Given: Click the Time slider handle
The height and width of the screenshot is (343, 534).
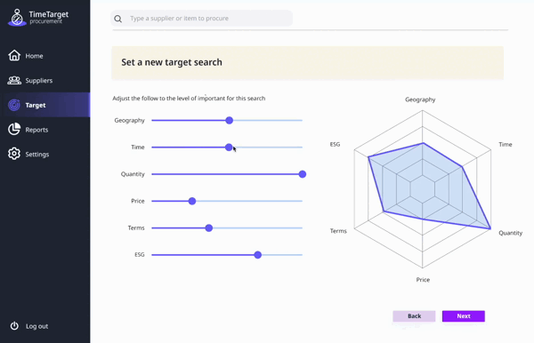Looking at the screenshot, I should point(229,148).
